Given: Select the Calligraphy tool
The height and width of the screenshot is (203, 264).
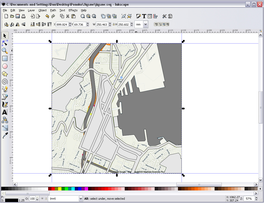Looking at the screenshot, I should click(x=5, y=105).
